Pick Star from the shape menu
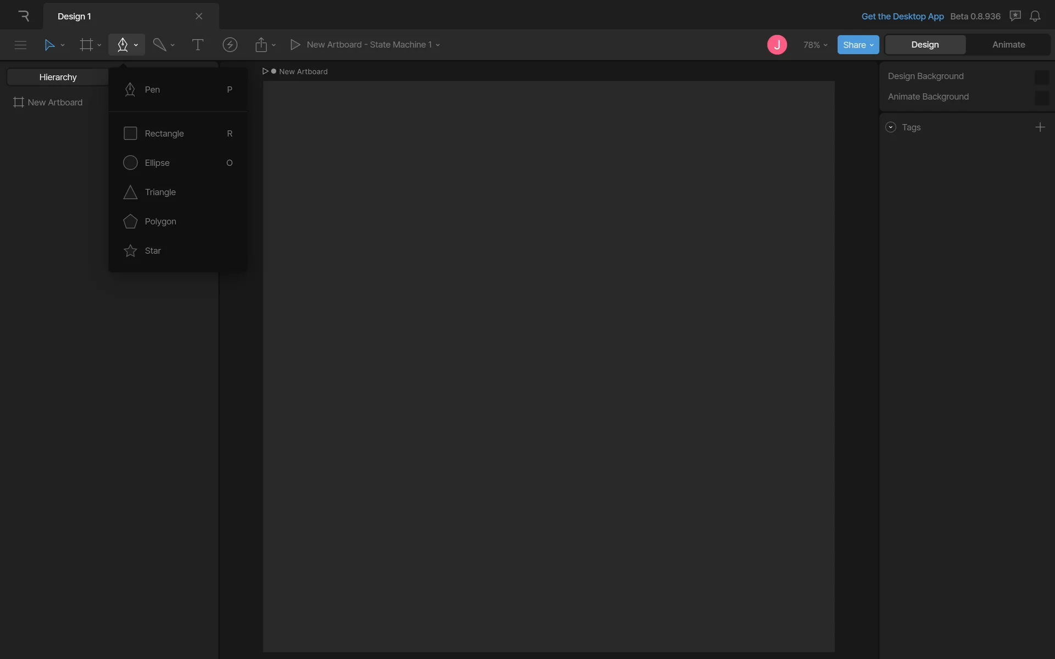Screen dimensions: 1055x659 pos(153,251)
